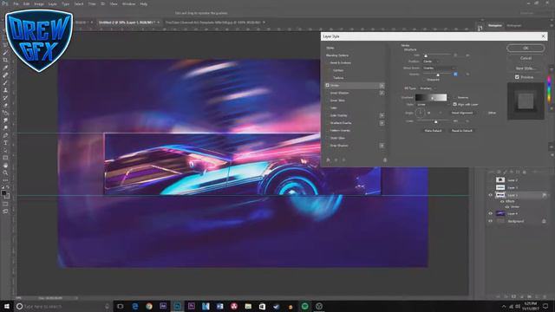
Task: Select the Type tool
Action: point(5,143)
